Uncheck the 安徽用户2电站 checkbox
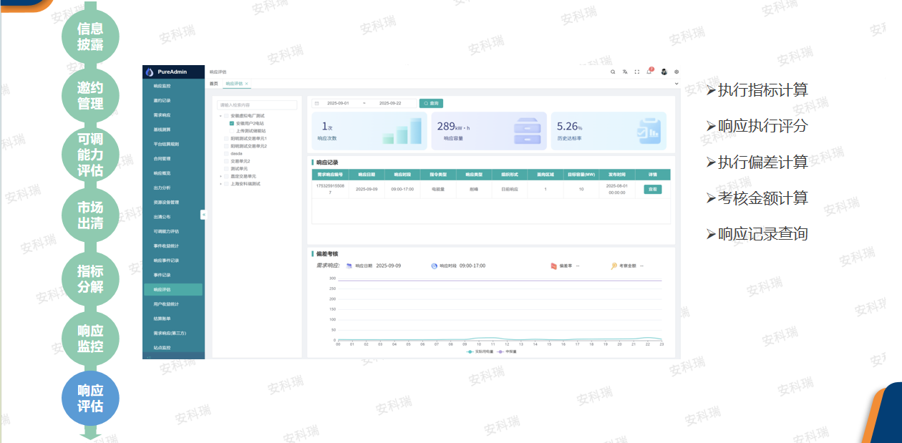The height and width of the screenshot is (443, 902). tap(232, 123)
